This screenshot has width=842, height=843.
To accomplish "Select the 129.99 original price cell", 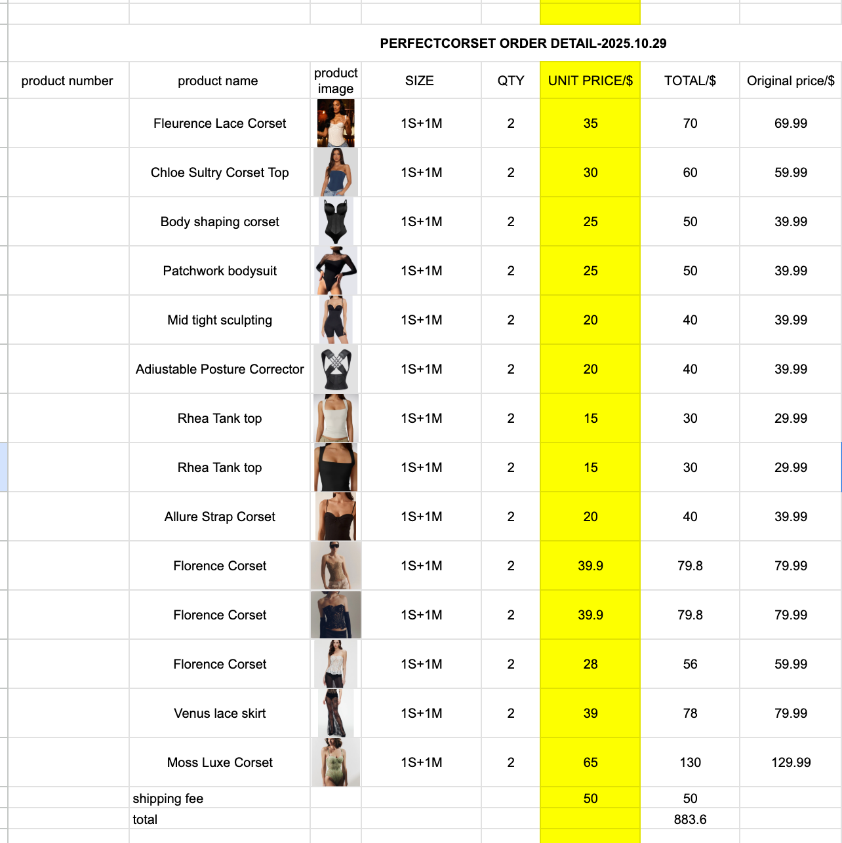I will pyautogui.click(x=791, y=762).
